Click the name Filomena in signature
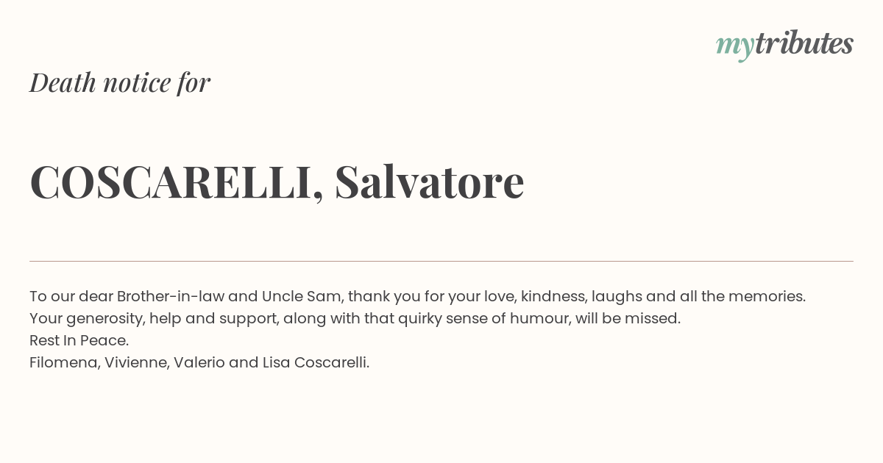This screenshot has width=883, height=463. [63, 362]
